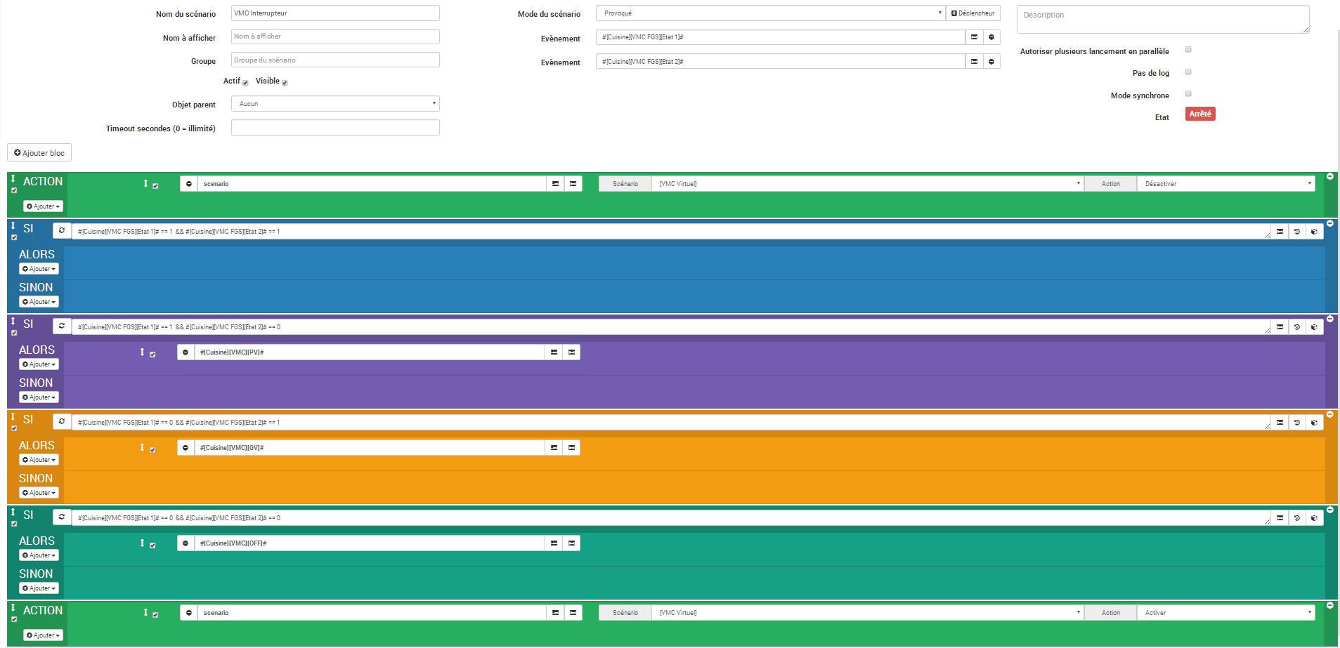Remove the [Cuisine][VMC][OFF] action

tap(186, 543)
